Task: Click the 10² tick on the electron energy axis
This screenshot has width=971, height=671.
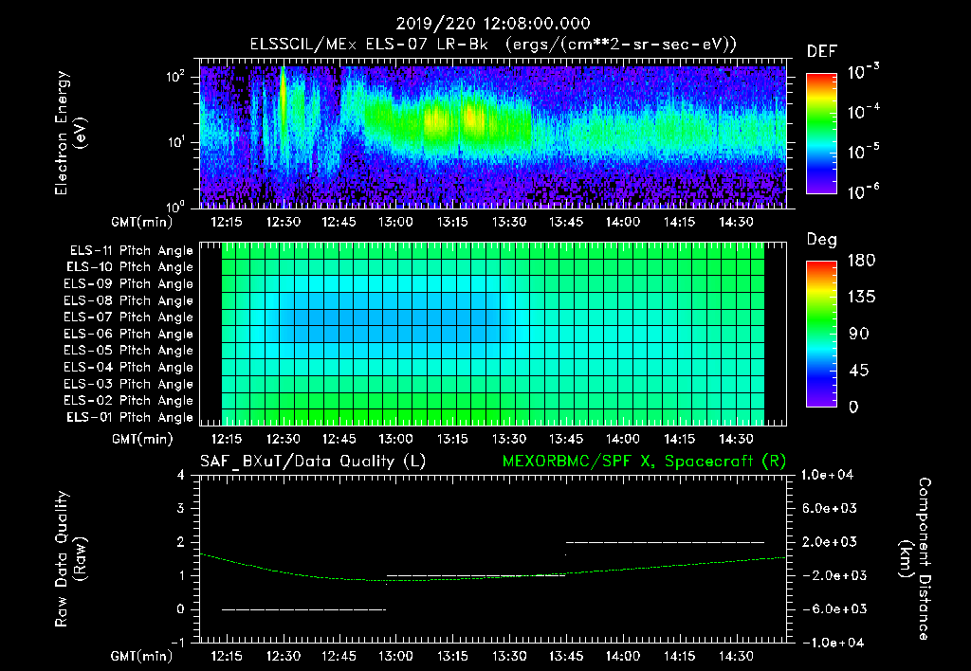Action: [x=175, y=77]
